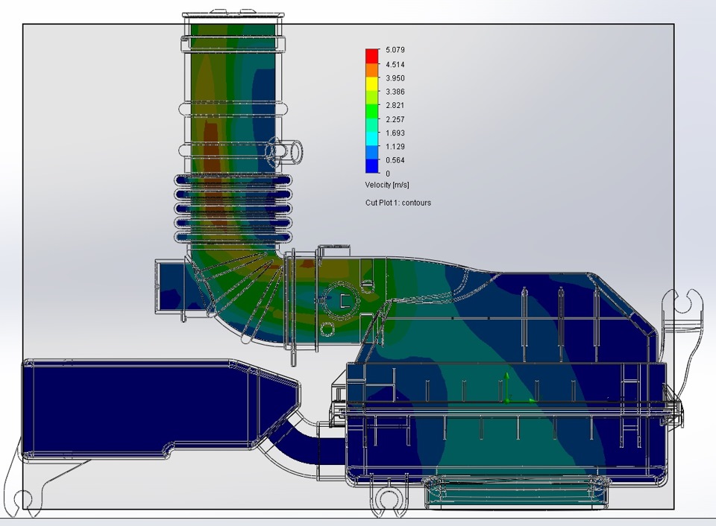Click the green coordinate origin triad

[519, 389]
